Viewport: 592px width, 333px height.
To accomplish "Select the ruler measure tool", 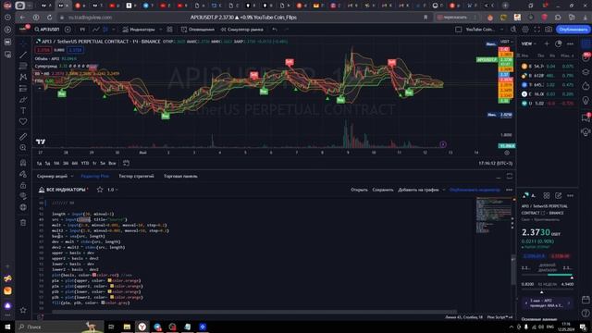I will (23, 136).
